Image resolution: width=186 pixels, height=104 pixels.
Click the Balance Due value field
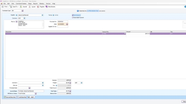[64, 94]
